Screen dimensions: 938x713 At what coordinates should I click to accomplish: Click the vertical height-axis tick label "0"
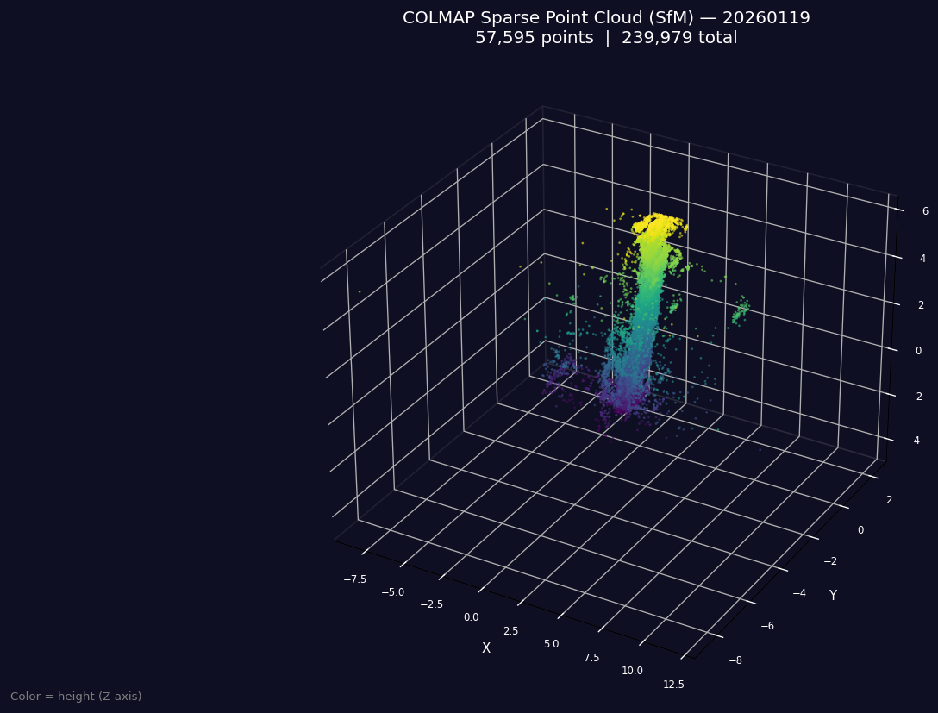click(x=919, y=351)
